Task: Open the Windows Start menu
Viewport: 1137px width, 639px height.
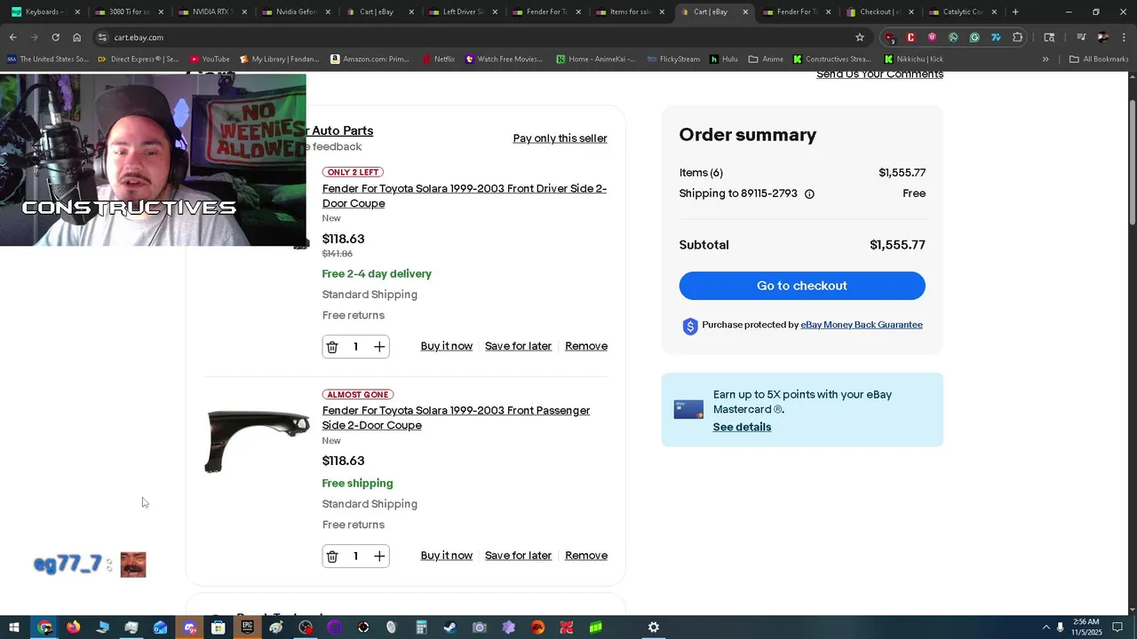Action: (14, 627)
